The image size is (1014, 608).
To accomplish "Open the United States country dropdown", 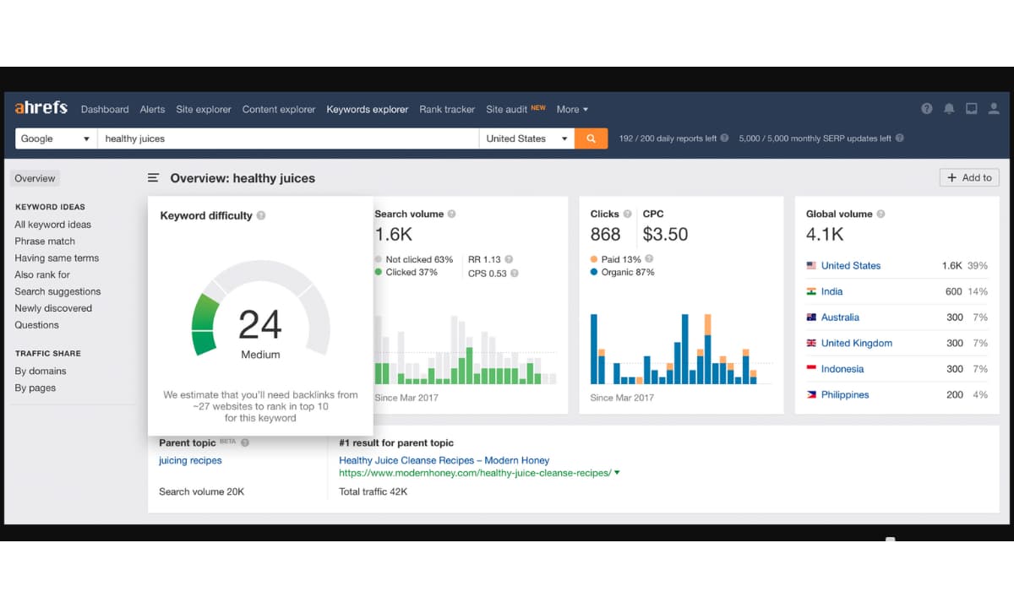I will (x=526, y=138).
